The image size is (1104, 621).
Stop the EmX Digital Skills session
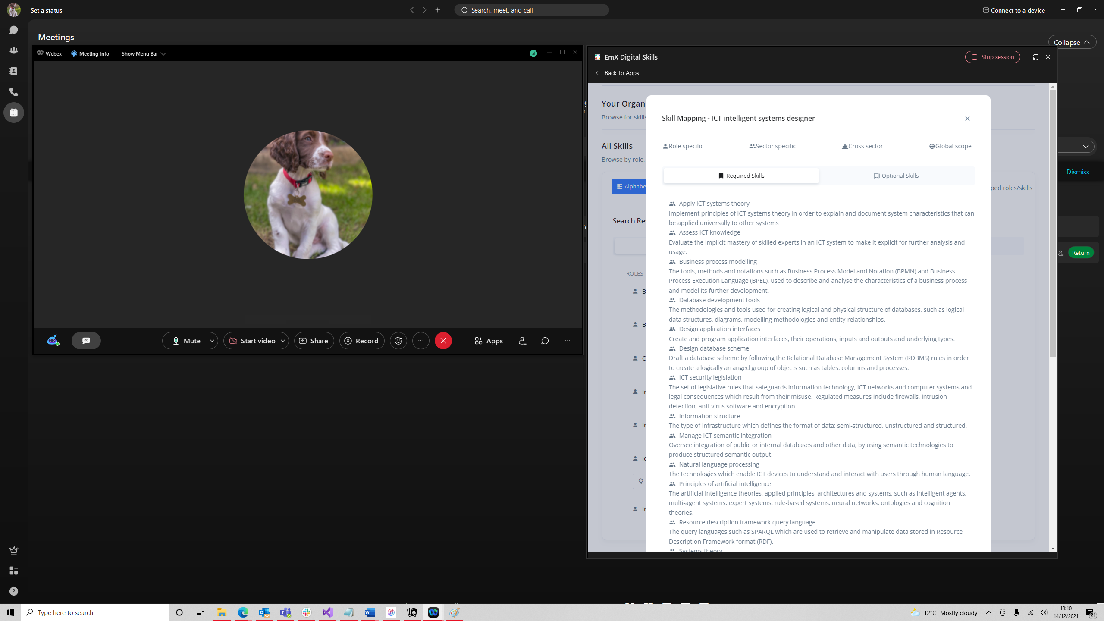pos(993,57)
